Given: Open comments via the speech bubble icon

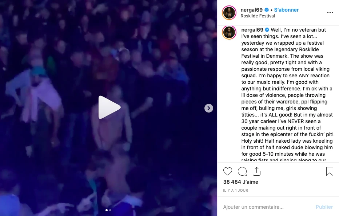Looking at the screenshot, I should pyautogui.click(x=242, y=171).
